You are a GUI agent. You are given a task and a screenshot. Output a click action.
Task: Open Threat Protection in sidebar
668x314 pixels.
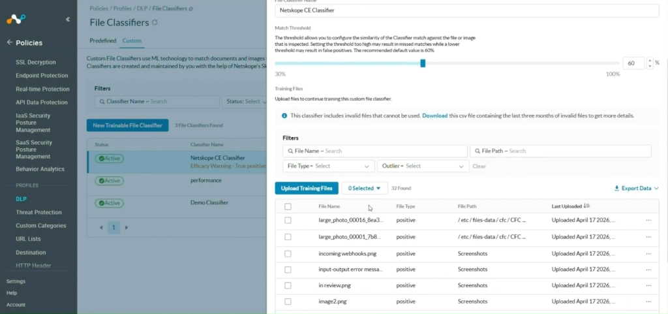click(x=38, y=212)
